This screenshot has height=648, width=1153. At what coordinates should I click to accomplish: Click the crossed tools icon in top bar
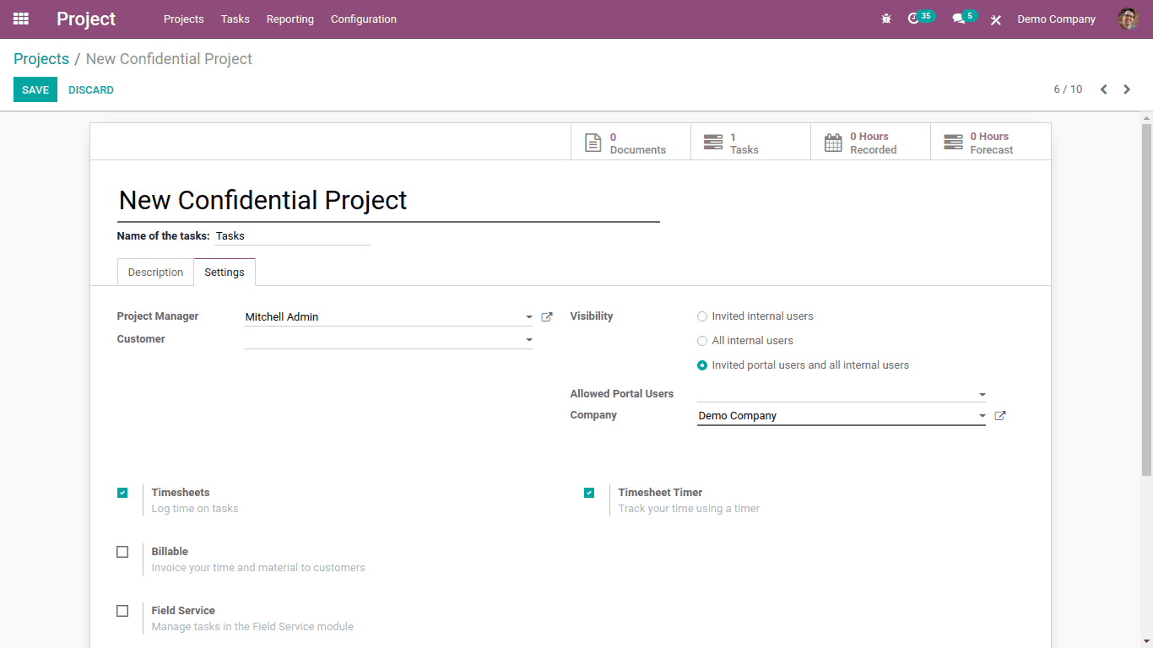pos(996,19)
